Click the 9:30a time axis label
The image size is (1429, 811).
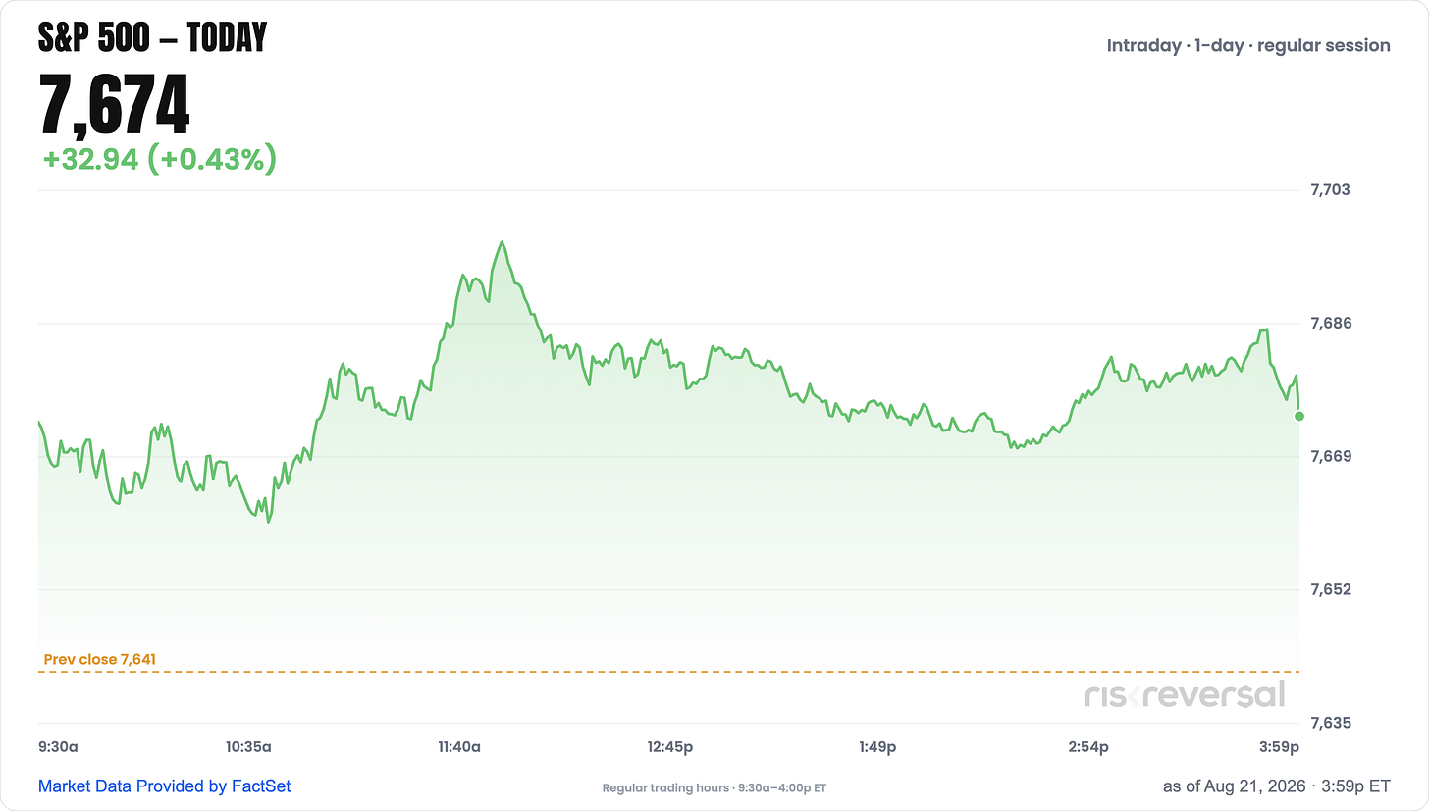pos(58,747)
